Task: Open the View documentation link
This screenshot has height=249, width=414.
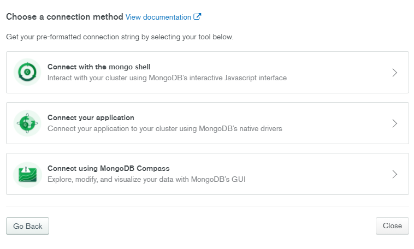Action: click(158, 17)
